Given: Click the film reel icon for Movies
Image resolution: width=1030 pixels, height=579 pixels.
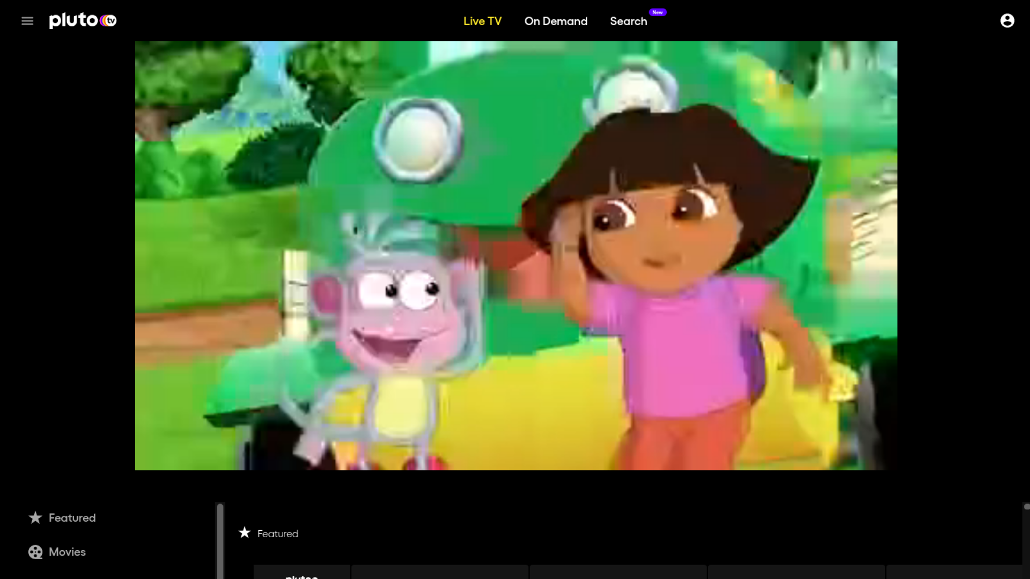Looking at the screenshot, I should [x=35, y=552].
